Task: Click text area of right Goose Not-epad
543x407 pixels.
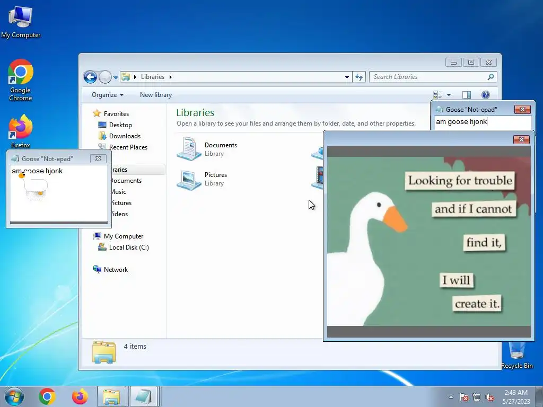Action: pyautogui.click(x=483, y=122)
